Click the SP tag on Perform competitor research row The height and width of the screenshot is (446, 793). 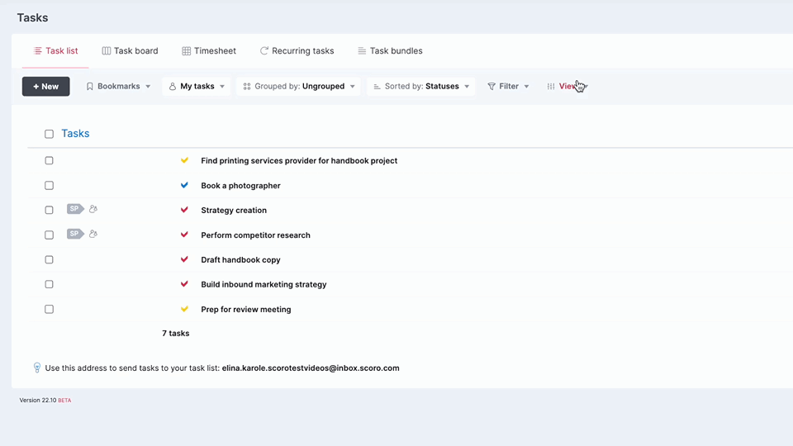click(x=75, y=234)
